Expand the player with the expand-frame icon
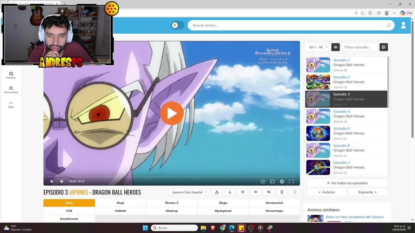 [x=295, y=192]
